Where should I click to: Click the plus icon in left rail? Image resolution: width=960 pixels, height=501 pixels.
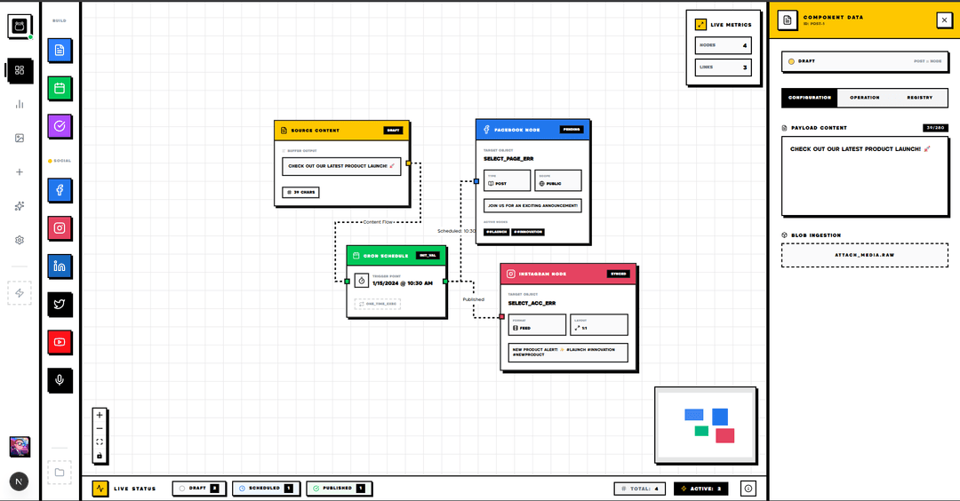coord(20,172)
